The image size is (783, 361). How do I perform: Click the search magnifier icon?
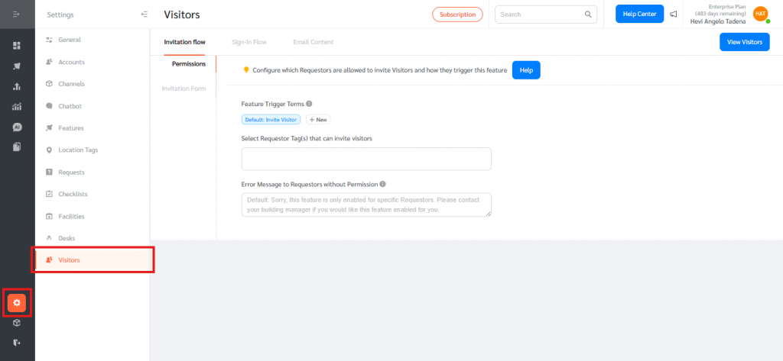click(x=588, y=15)
